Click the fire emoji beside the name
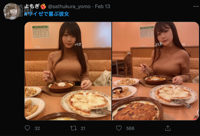 point(43,6)
